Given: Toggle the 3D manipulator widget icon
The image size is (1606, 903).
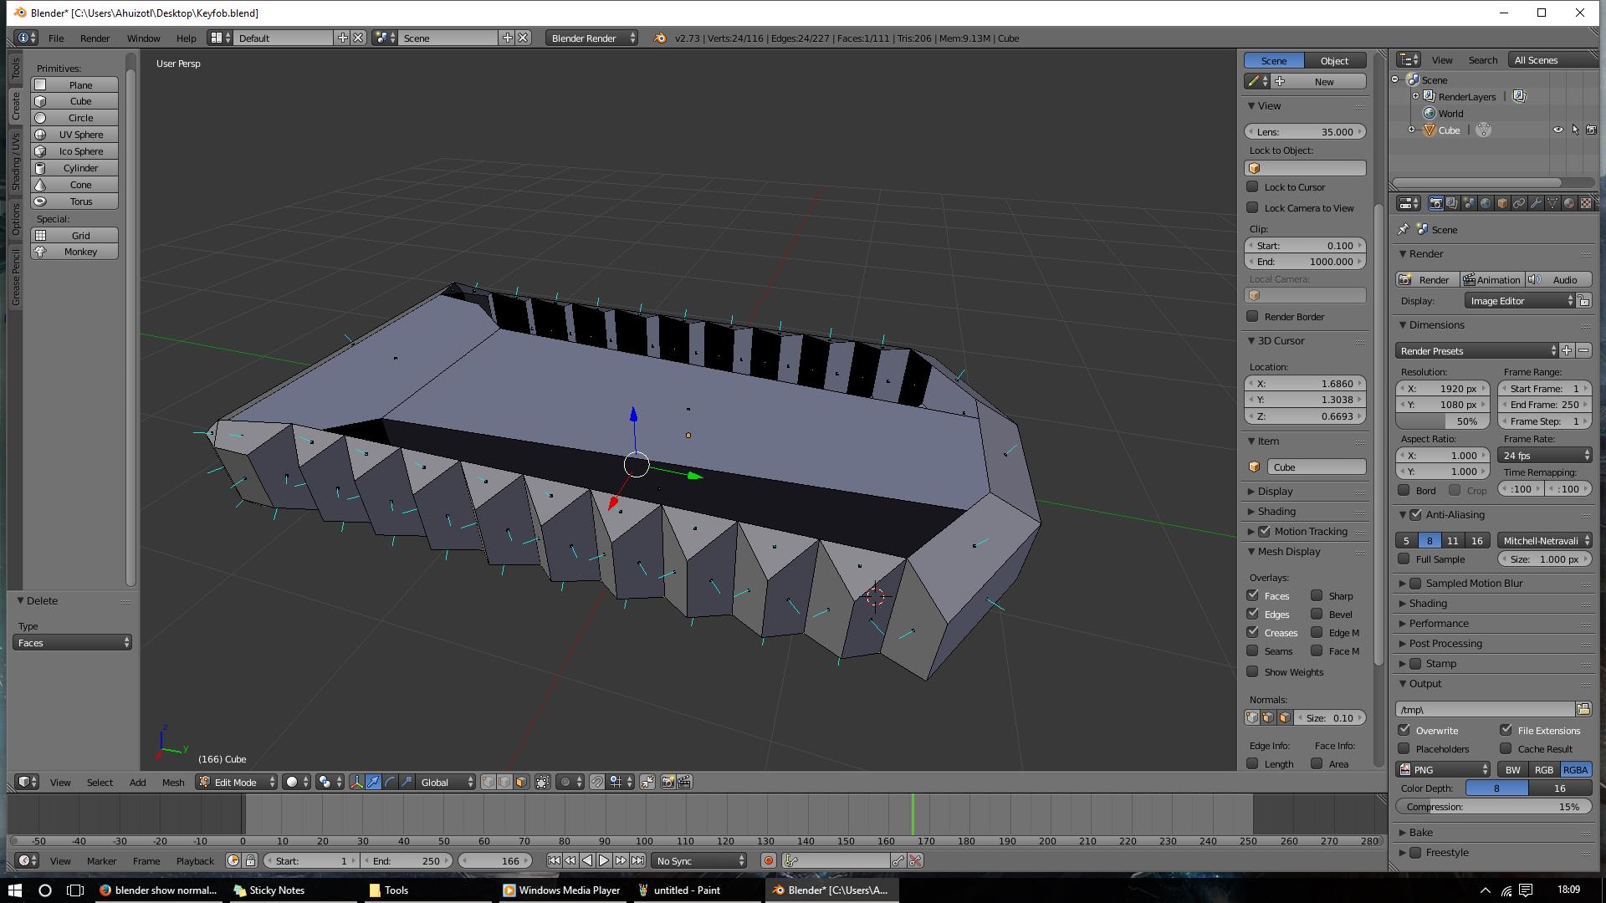Looking at the screenshot, I should (357, 782).
